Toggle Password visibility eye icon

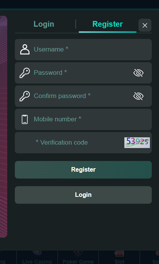138,73
